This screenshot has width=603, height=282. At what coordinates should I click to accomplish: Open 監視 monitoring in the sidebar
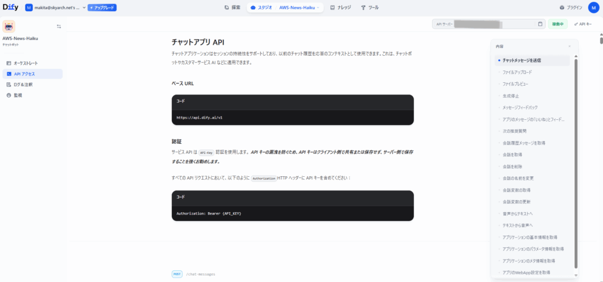click(18, 95)
